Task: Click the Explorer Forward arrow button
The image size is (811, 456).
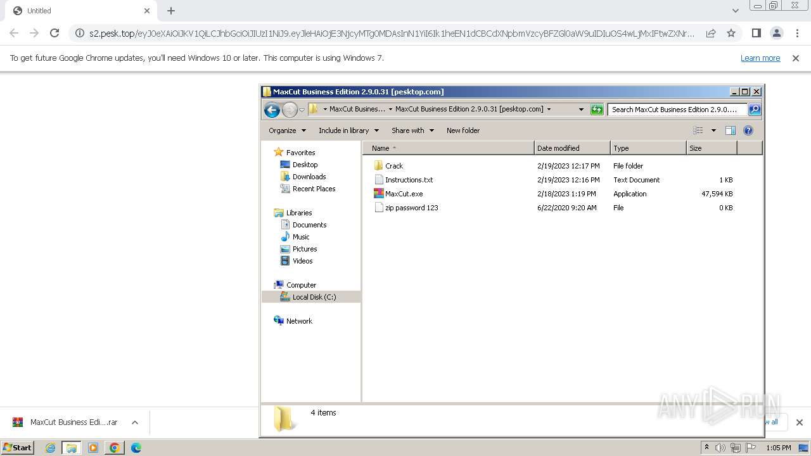Action: [x=290, y=110]
